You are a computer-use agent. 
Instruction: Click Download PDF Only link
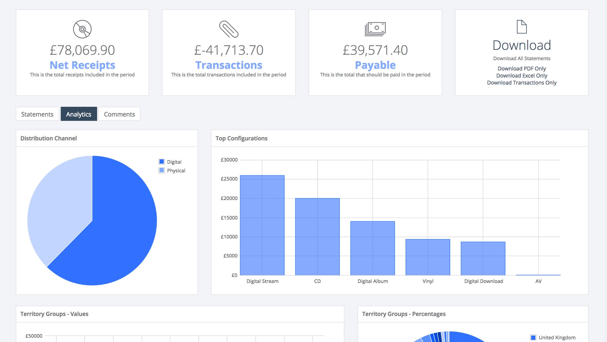522,69
